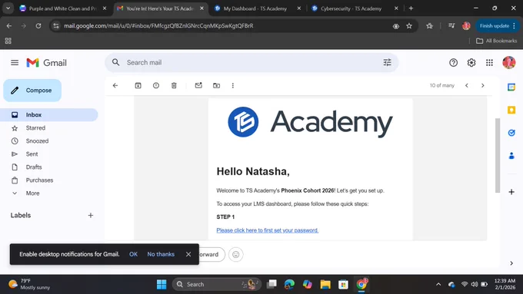Click the email scrollbar
This screenshot has height=294, width=523.
498,155
